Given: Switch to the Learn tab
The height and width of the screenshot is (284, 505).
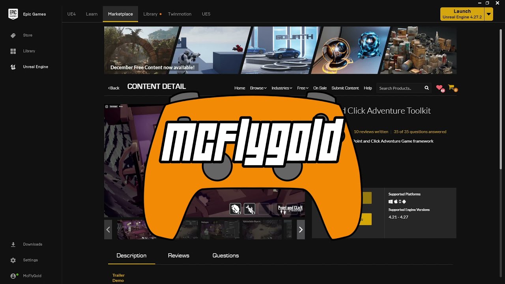Looking at the screenshot, I should click(92, 14).
